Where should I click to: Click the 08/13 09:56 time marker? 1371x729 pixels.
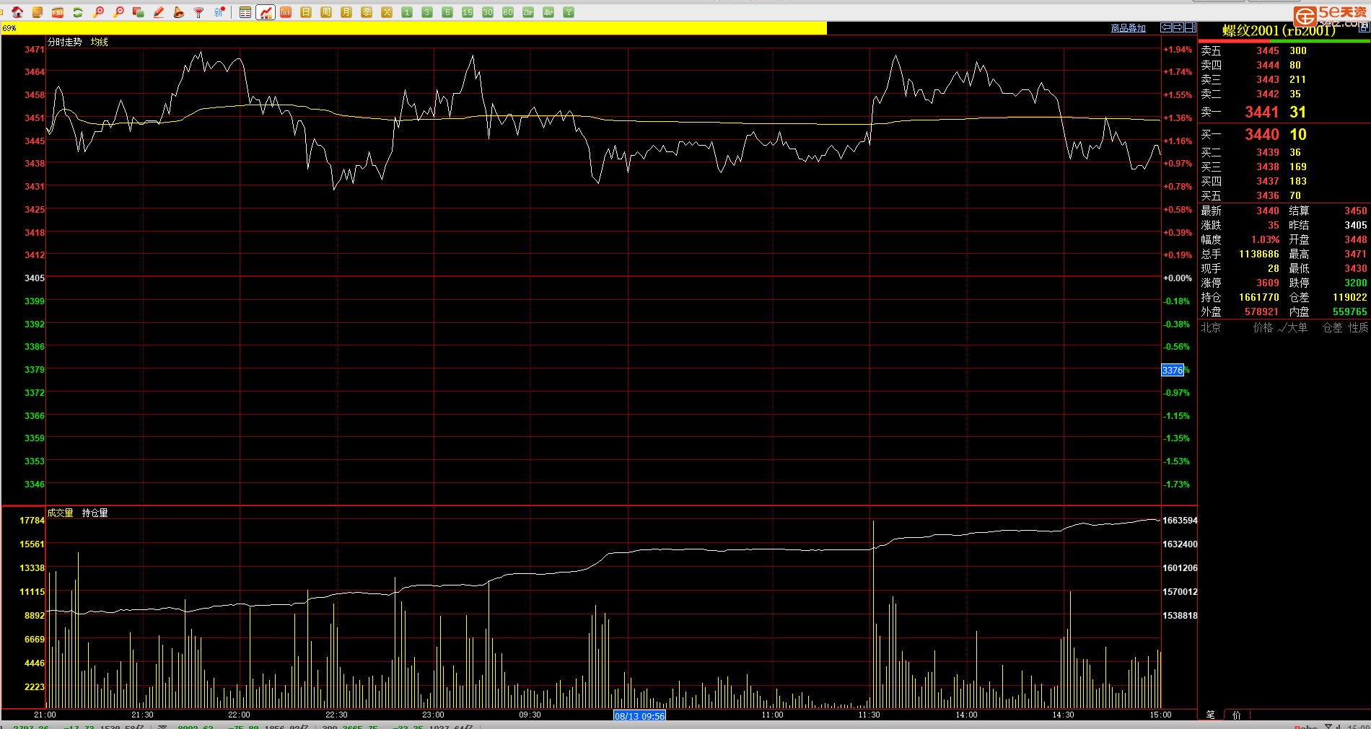tap(639, 716)
